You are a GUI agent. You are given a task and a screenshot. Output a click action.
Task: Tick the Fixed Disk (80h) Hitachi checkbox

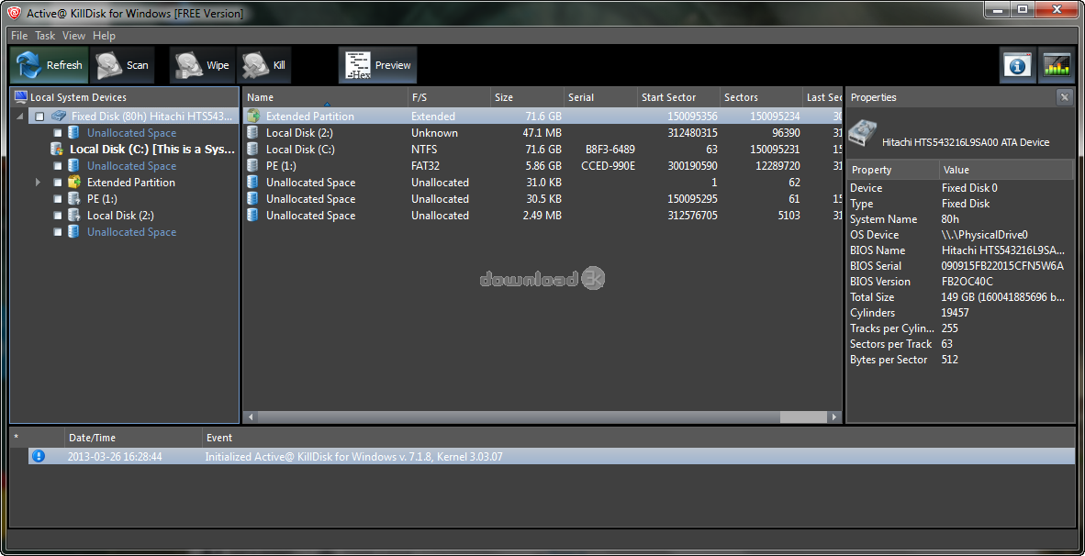[x=39, y=117]
